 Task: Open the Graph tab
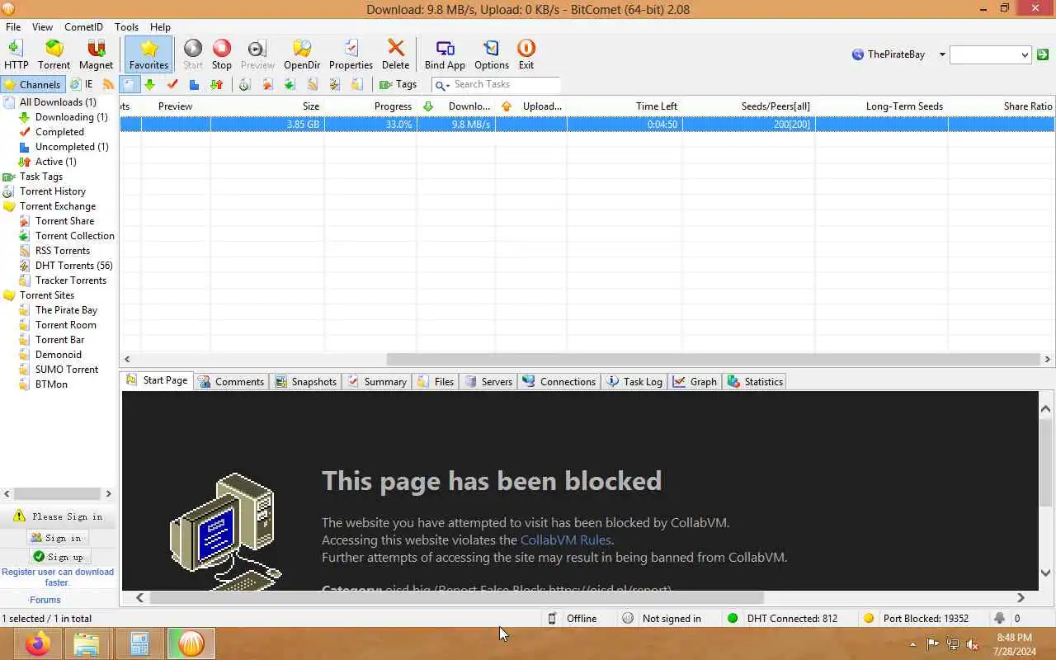pos(695,381)
